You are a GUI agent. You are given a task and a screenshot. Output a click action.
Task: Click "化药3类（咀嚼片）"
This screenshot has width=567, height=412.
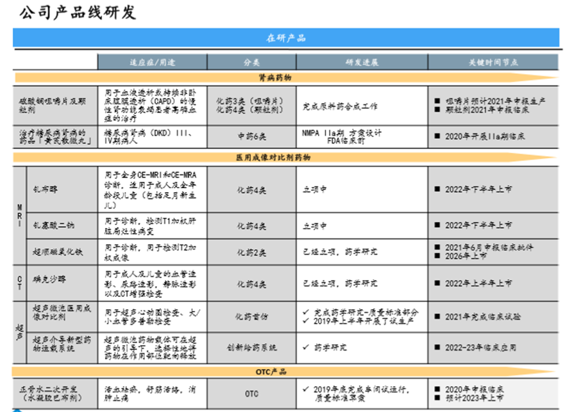pos(250,101)
